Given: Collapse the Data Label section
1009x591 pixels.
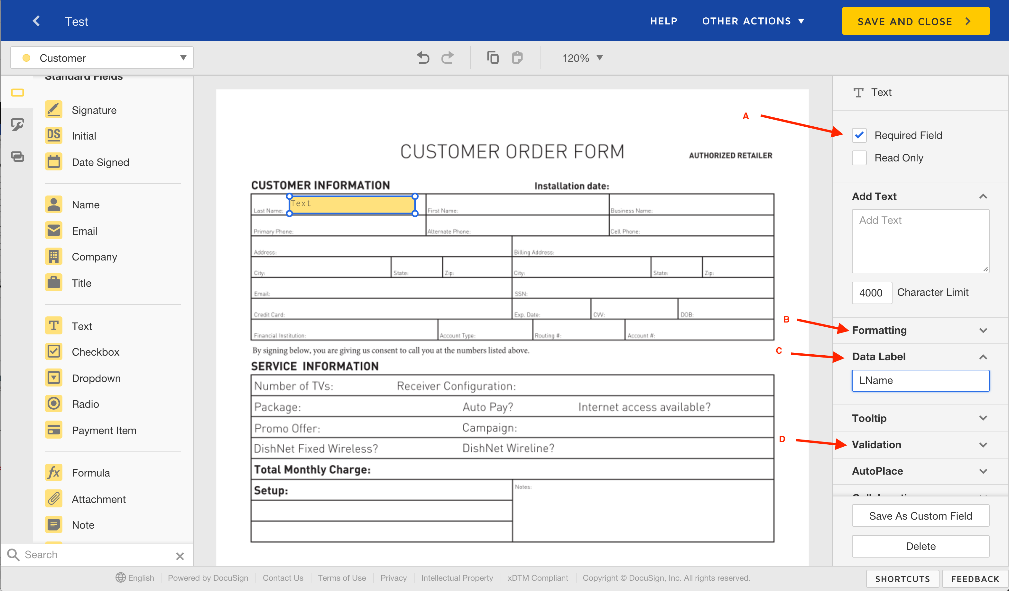Looking at the screenshot, I should click(x=983, y=357).
